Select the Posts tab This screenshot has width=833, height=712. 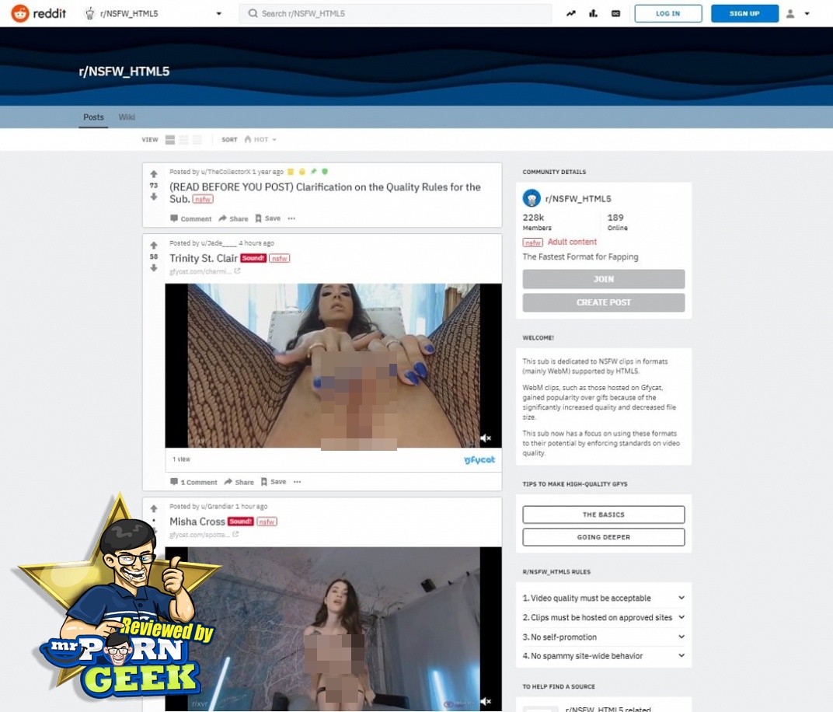click(x=93, y=117)
